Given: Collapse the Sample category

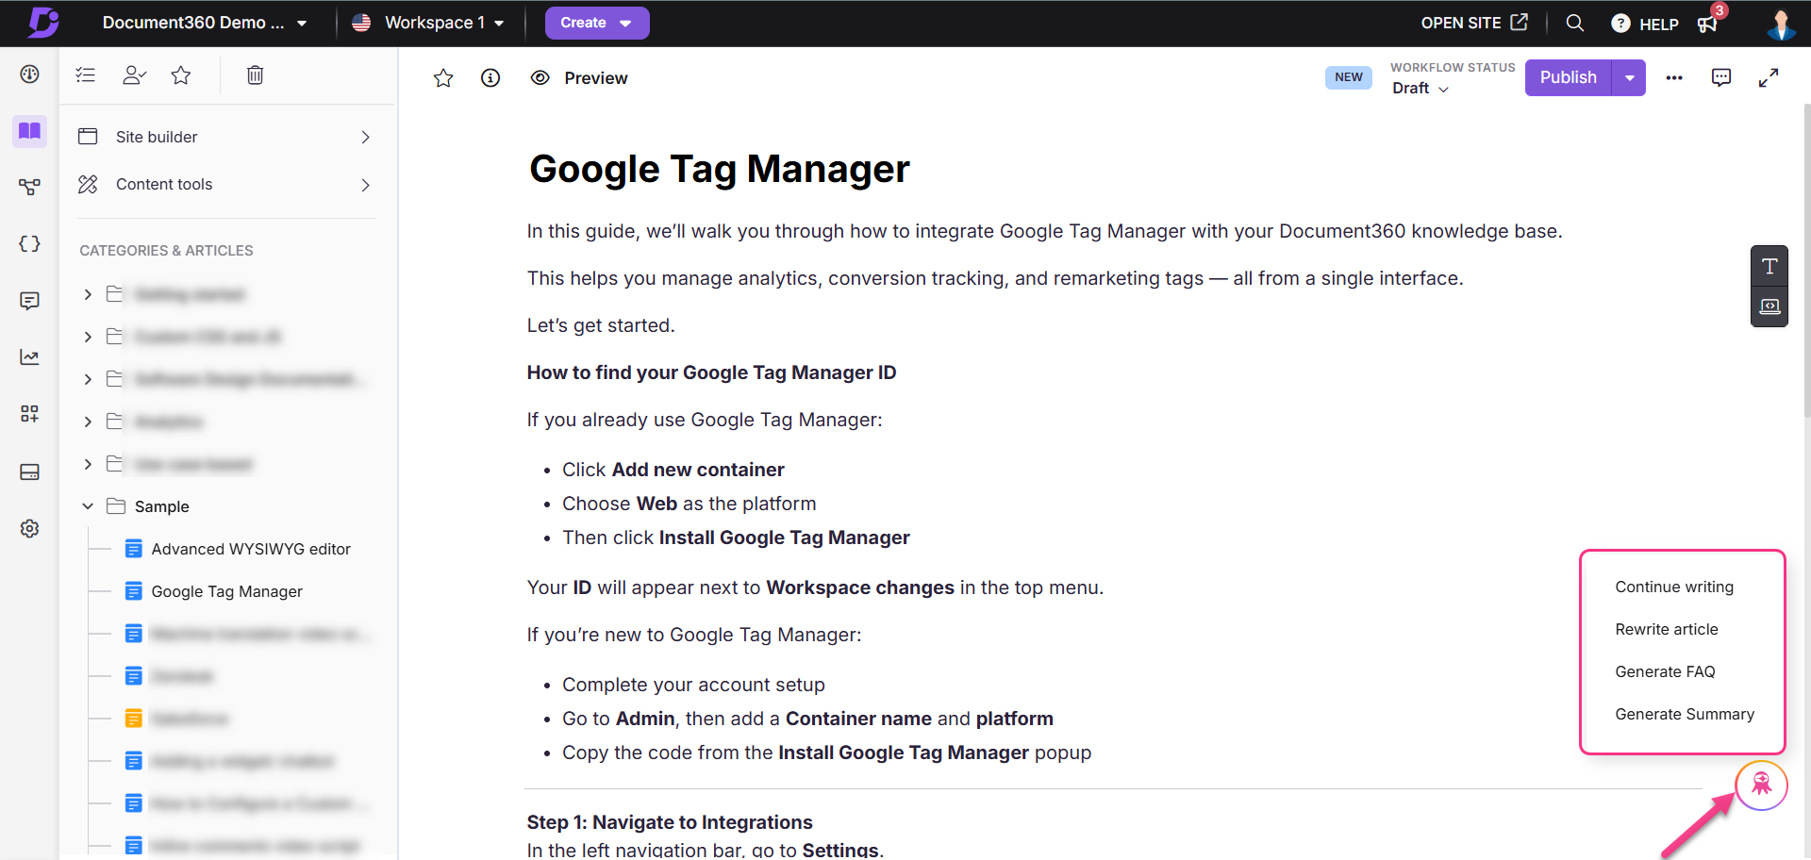Looking at the screenshot, I should click(88, 506).
